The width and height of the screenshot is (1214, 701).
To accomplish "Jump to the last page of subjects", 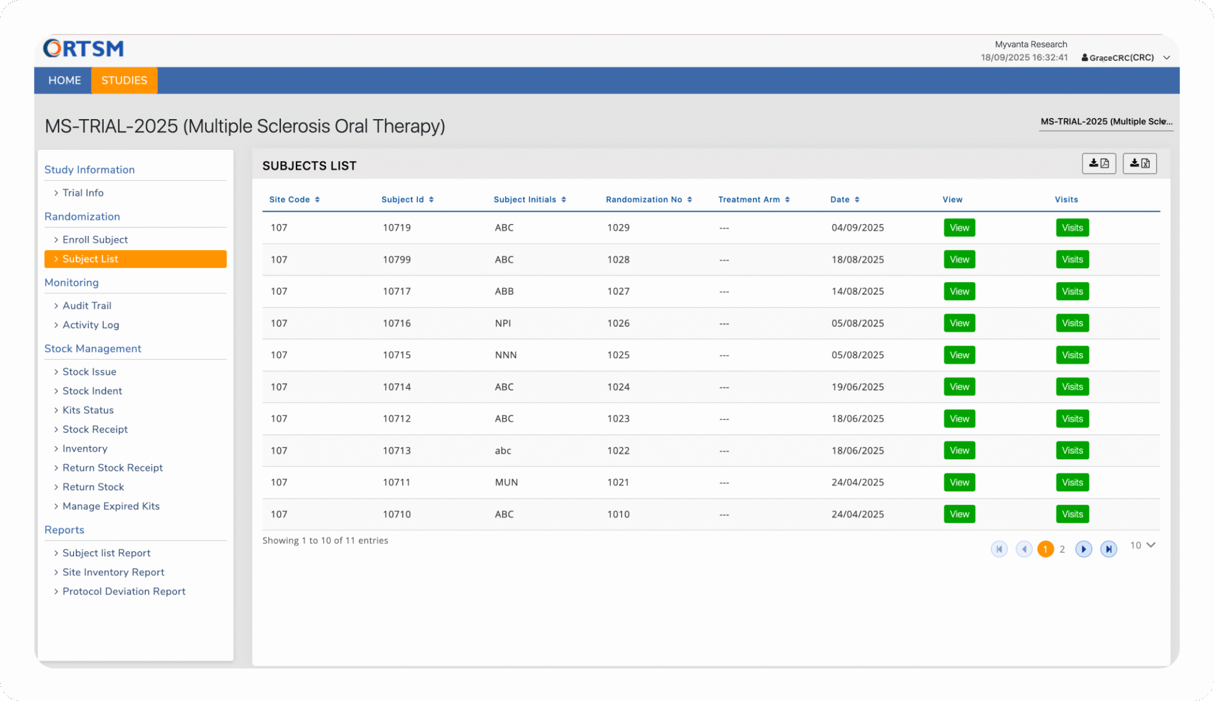I will pyautogui.click(x=1108, y=549).
